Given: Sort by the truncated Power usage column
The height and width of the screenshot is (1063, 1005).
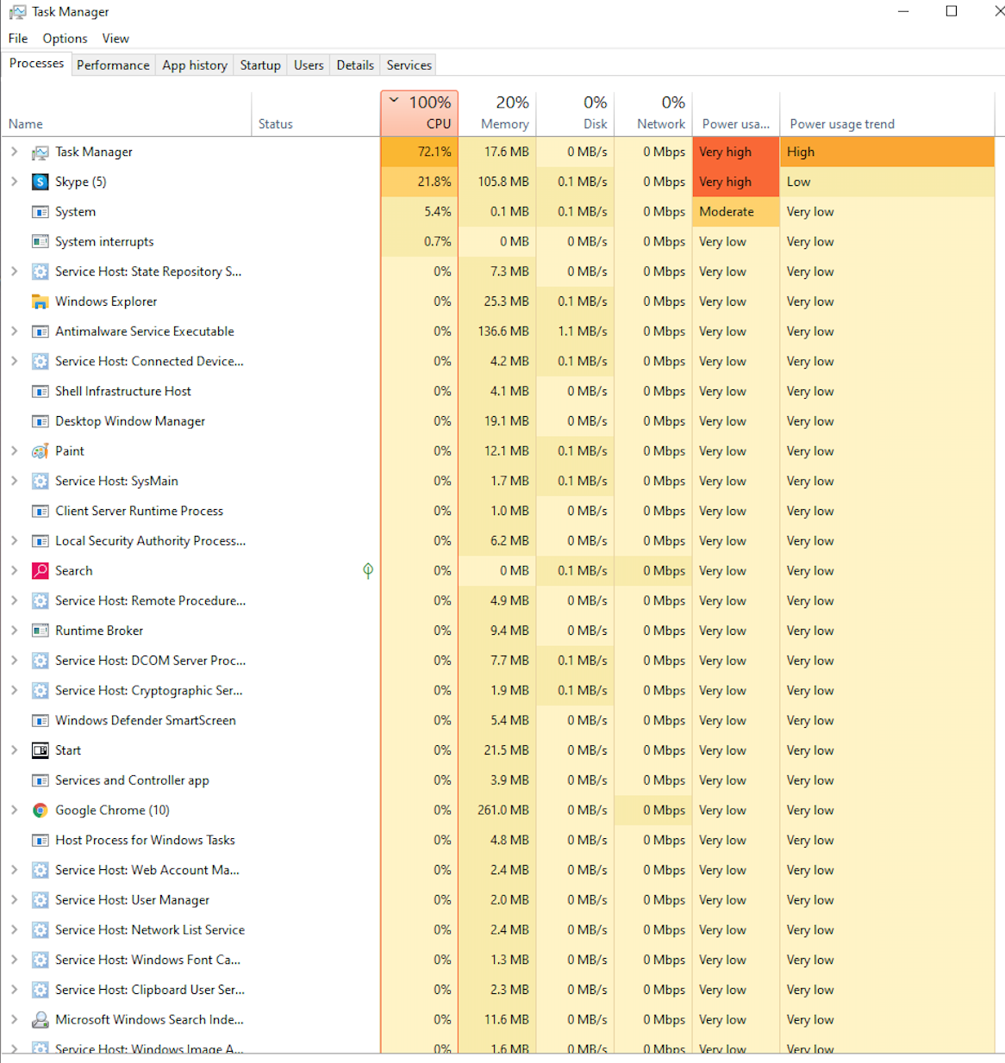Looking at the screenshot, I should (736, 113).
